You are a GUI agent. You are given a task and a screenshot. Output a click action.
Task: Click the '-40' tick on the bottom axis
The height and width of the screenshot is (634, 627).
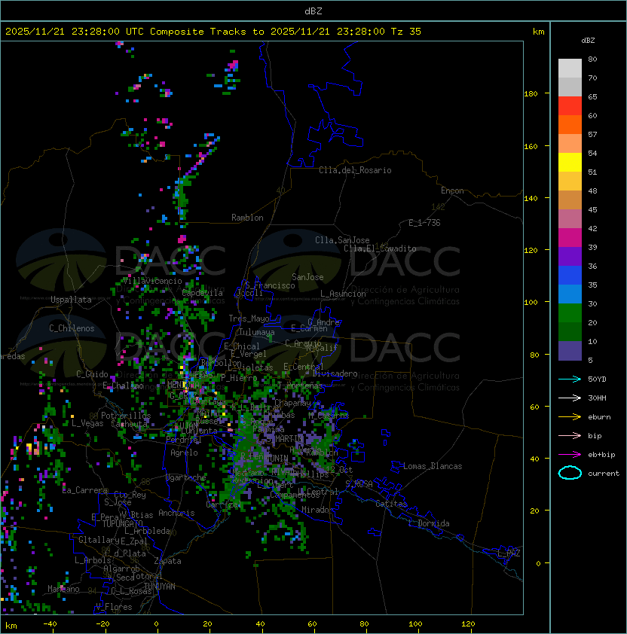(x=50, y=624)
